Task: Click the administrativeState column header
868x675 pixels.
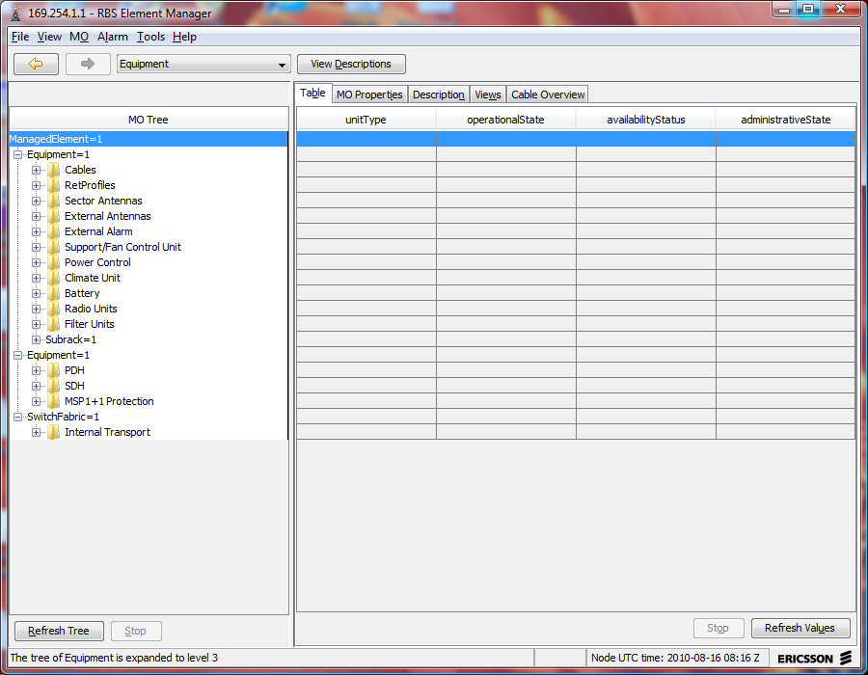Action: coord(785,120)
